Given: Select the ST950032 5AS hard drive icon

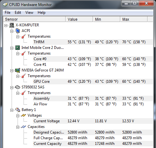Looking at the screenshot, I should pos(18,87).
